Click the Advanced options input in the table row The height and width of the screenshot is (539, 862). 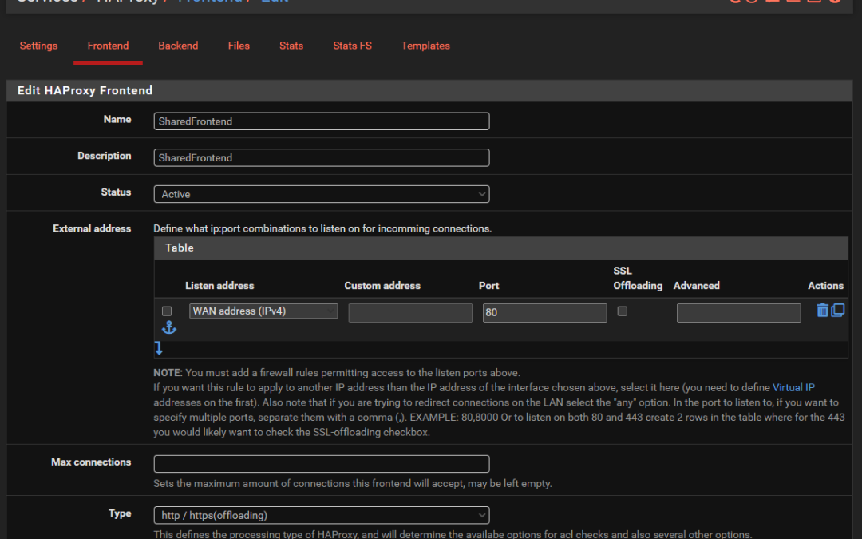739,313
